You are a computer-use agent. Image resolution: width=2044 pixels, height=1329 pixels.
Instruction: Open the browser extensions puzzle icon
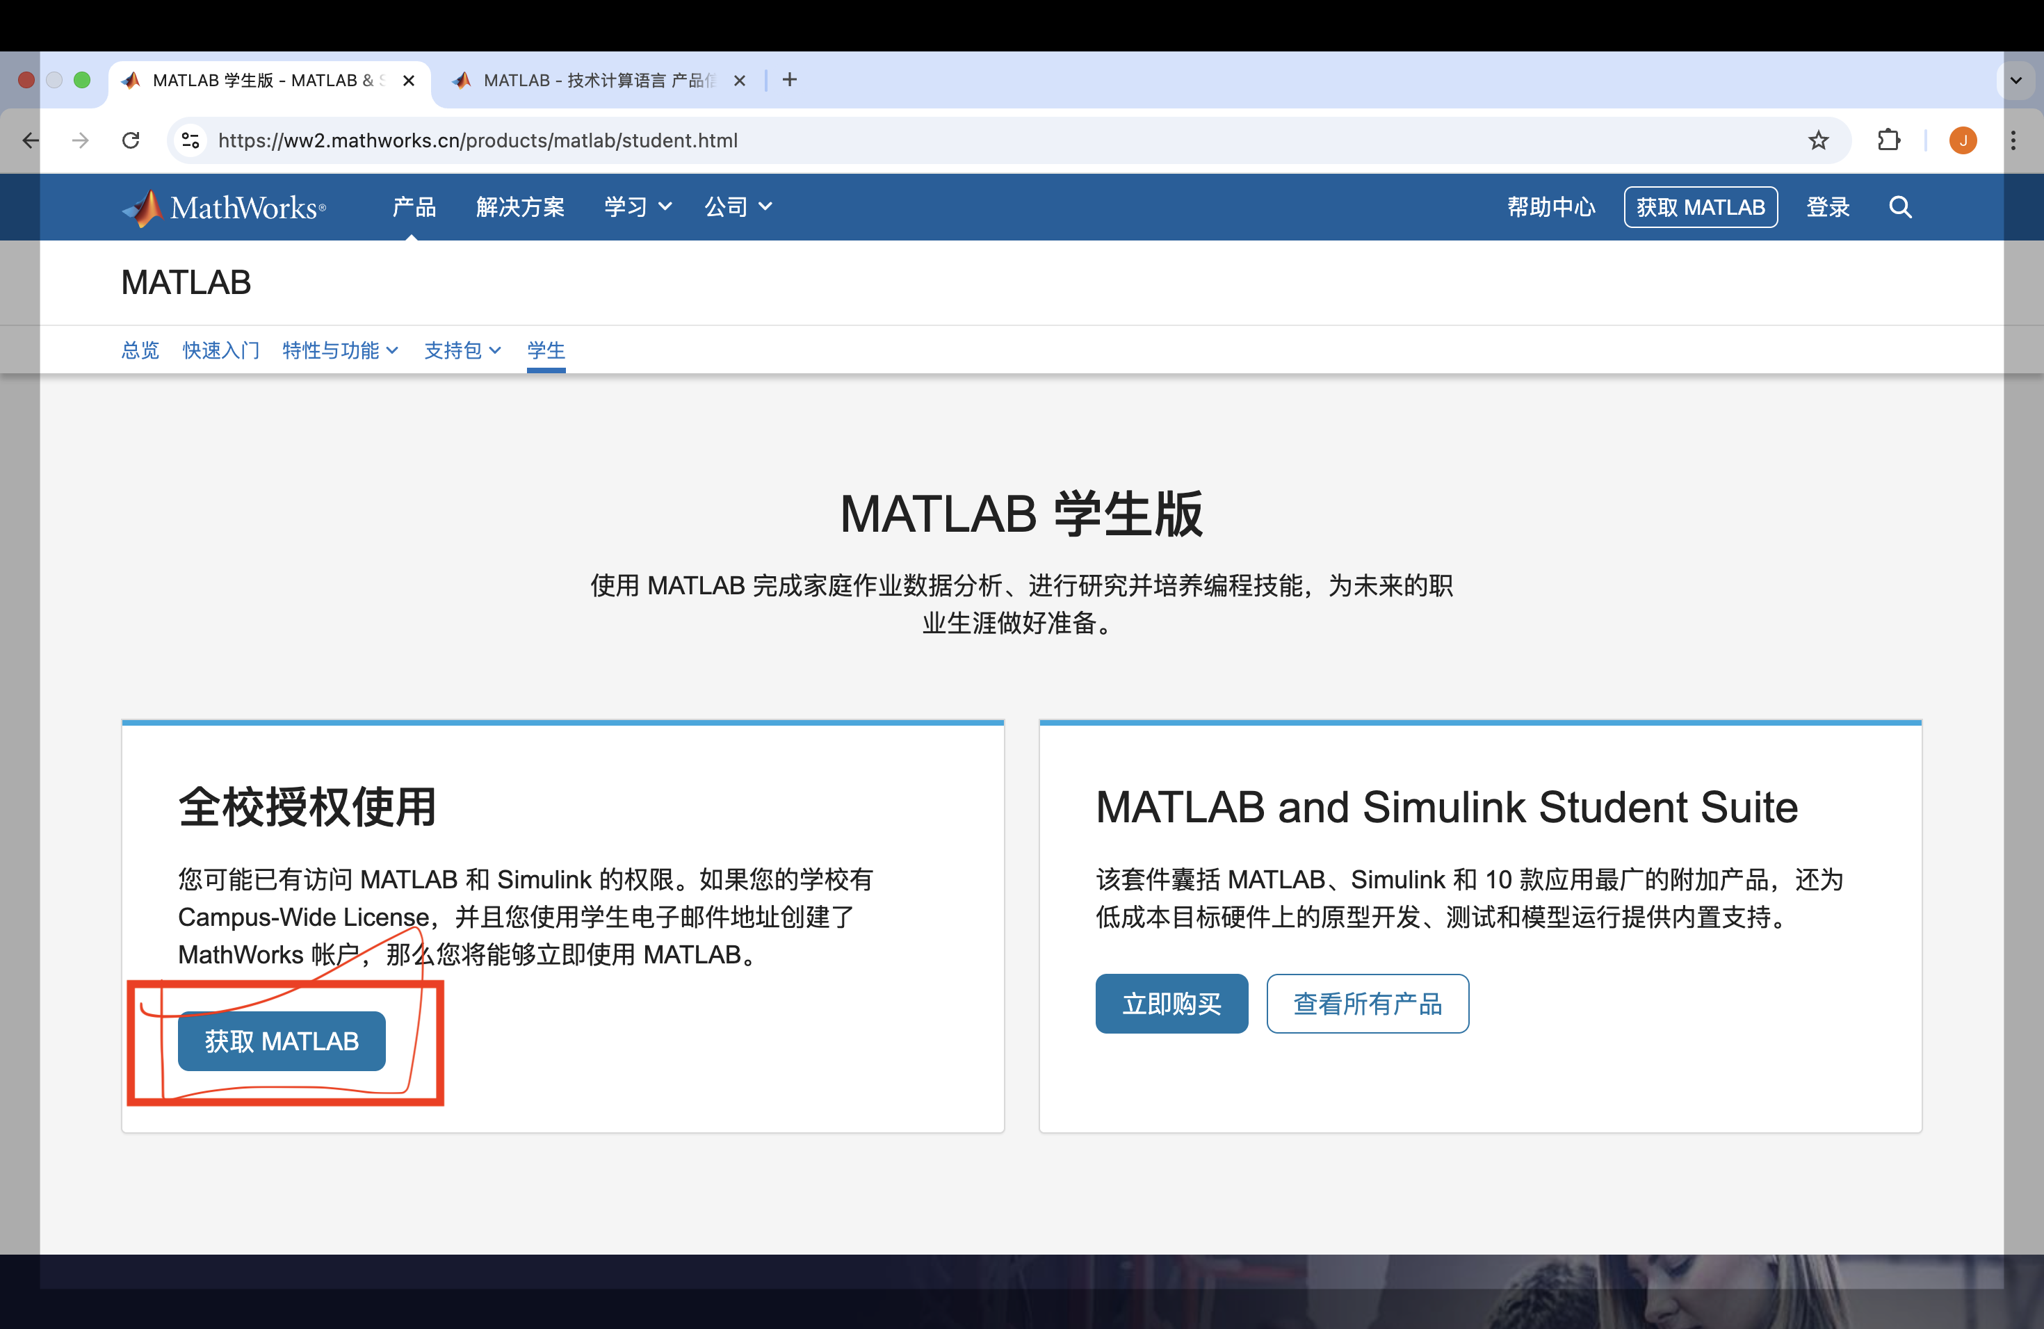pos(1888,140)
